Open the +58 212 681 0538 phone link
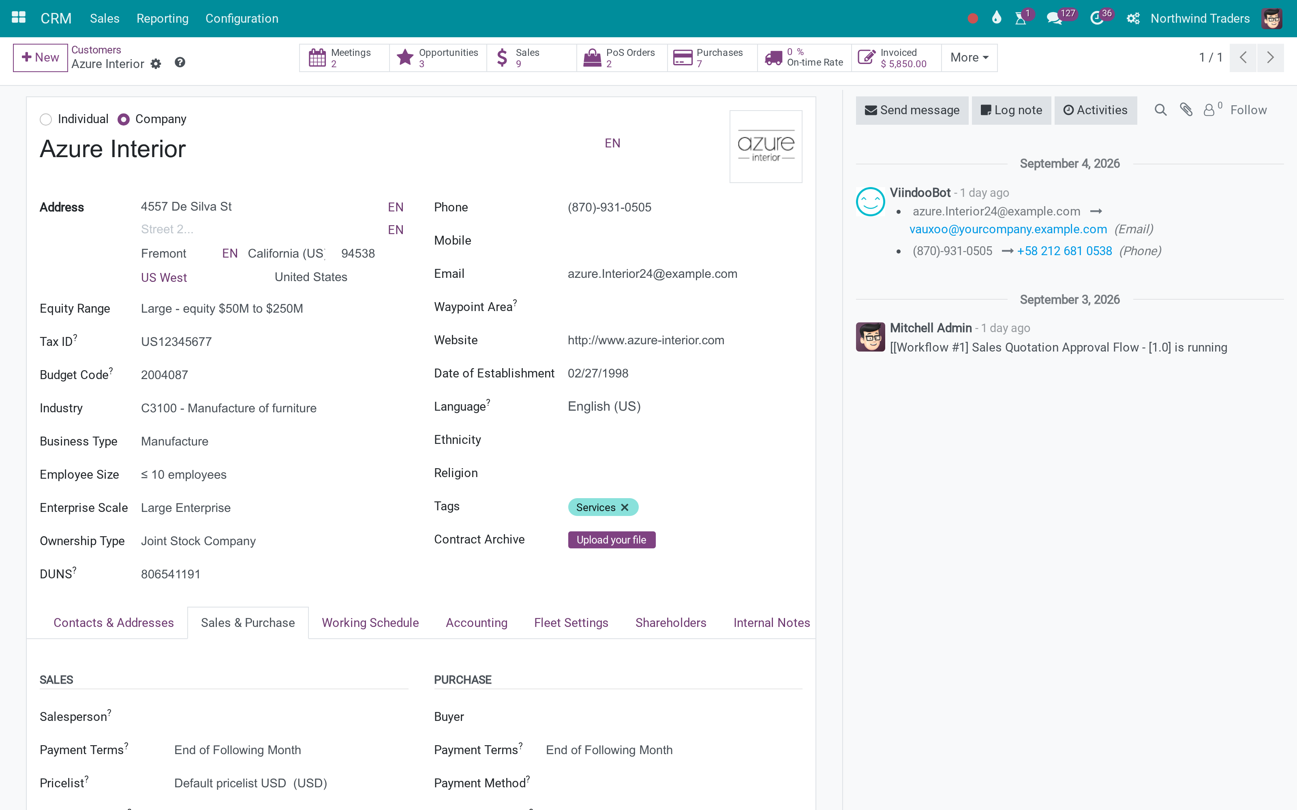Viewport: 1297px width, 810px height. point(1064,251)
